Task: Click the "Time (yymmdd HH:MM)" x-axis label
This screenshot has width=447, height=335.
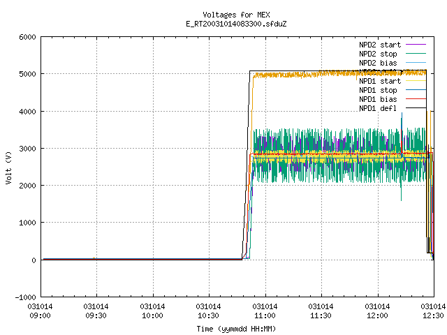Action: point(236,329)
